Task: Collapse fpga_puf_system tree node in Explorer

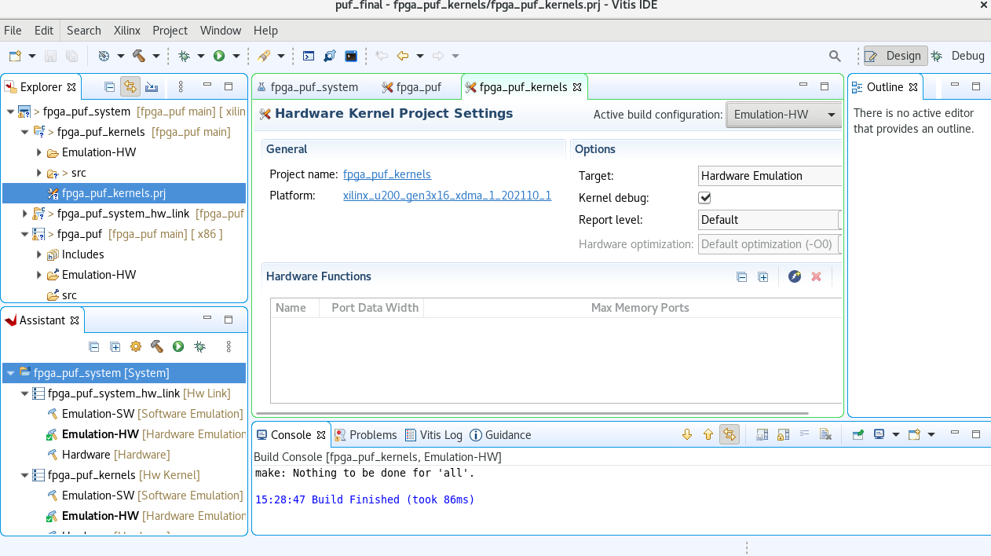Action: (x=10, y=112)
